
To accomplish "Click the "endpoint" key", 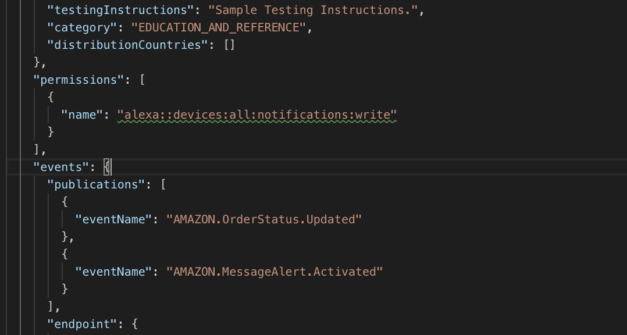I will coord(82,324).
